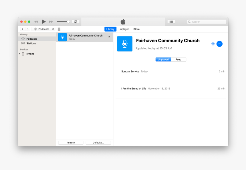246x170 pixels.
Task: Start playback with the play button
Action: (43, 22)
